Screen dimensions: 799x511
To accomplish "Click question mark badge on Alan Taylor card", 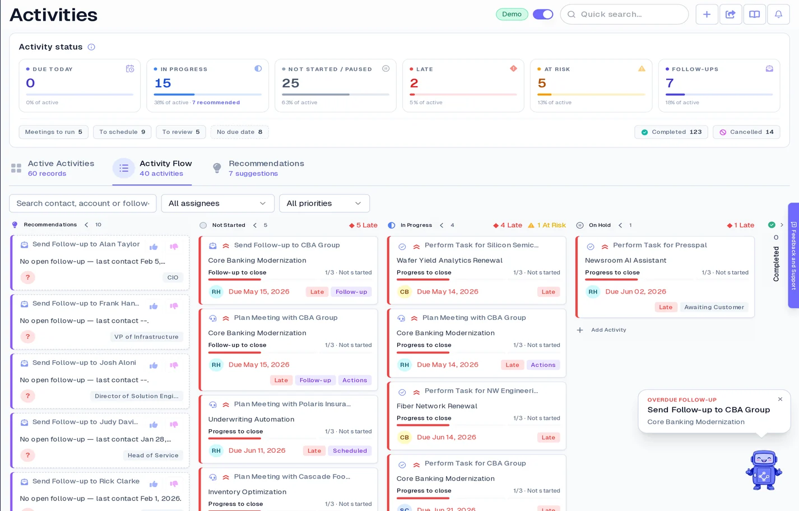I will 27,277.
